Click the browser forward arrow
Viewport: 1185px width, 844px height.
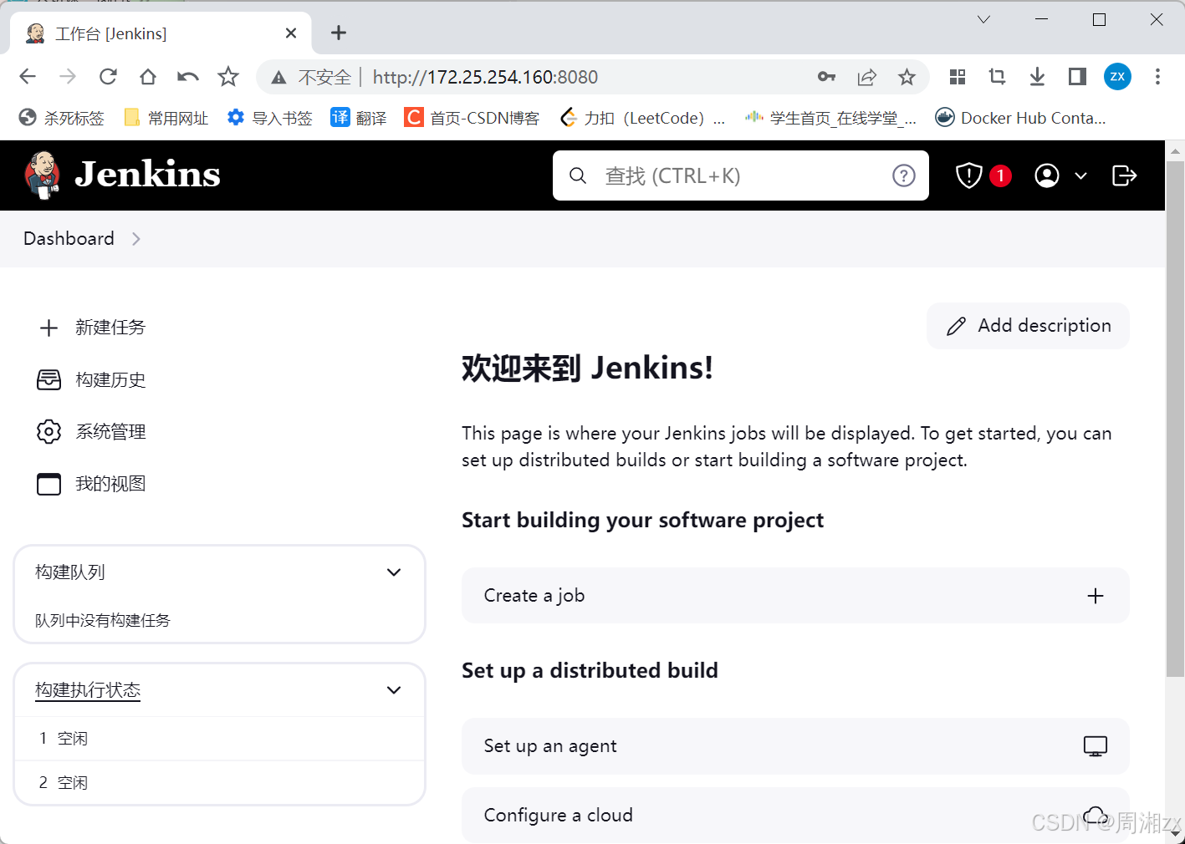[68, 77]
